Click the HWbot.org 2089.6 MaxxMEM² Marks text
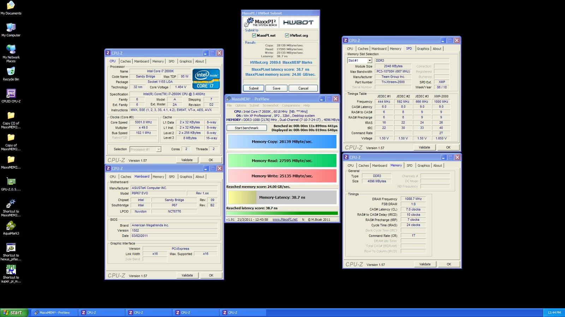Viewport: 565px width, 317px height. 281,62
